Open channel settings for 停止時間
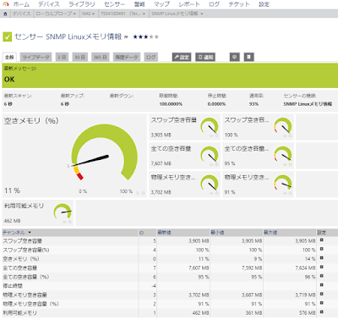The image size is (338, 320). point(322,285)
